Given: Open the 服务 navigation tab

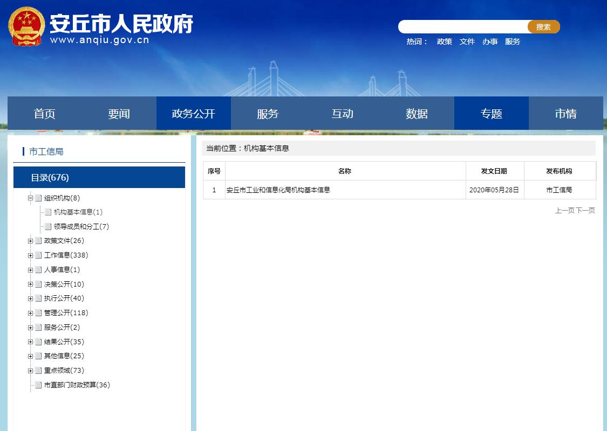Looking at the screenshot, I should click(x=268, y=113).
